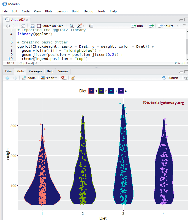The image size is (188, 220).
Task: Click the Diet 3 legend color swatch
Action: 111,91
